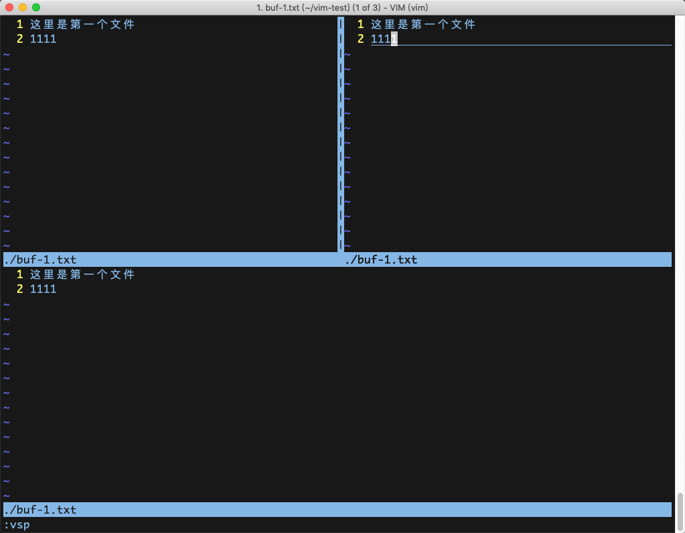The image size is (685, 533).
Task: Click line number 2 in top-right pane
Action: [360, 39]
